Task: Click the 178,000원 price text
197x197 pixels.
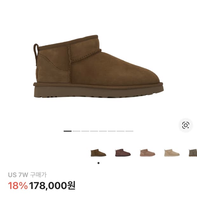Action: pos(52,186)
